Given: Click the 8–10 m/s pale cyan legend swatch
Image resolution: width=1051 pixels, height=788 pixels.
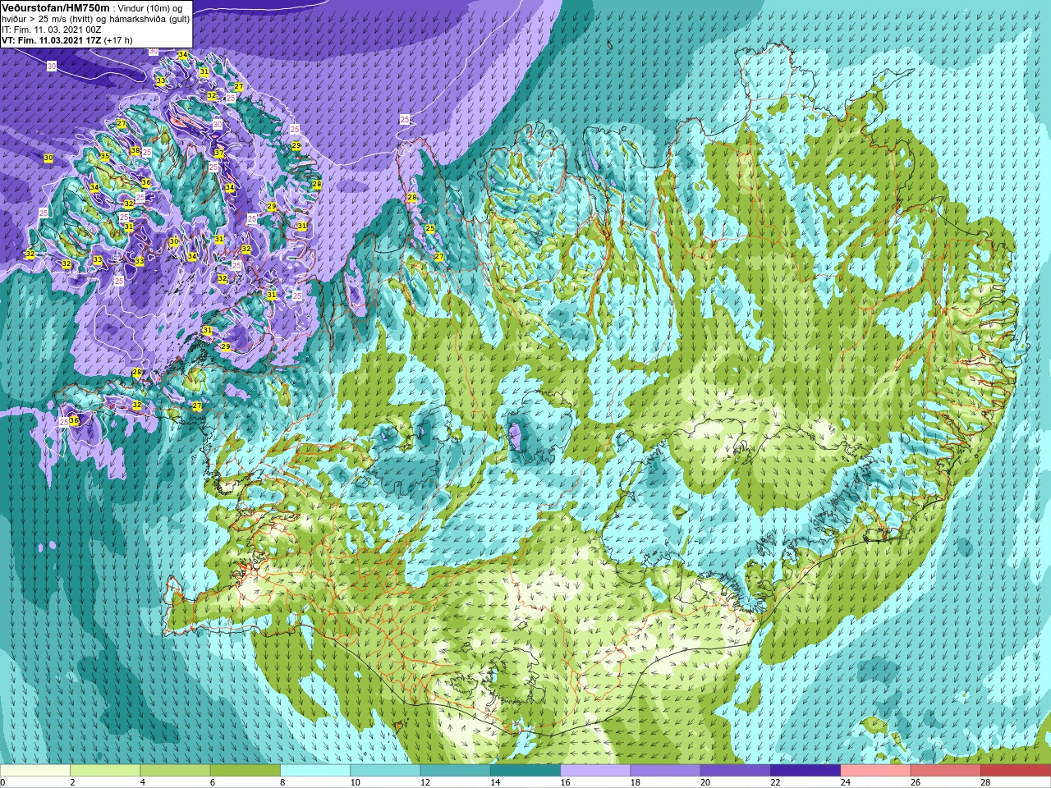Looking at the screenshot, I should tap(315, 771).
